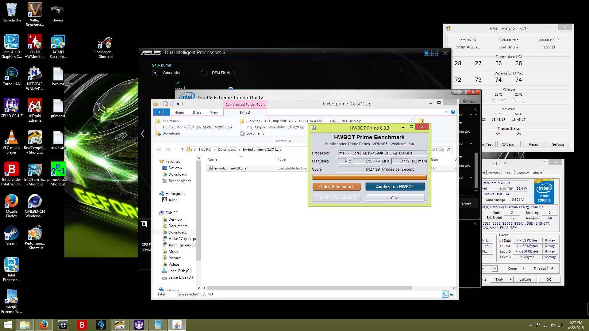Launch RealBench shortcut on desktop
This screenshot has height=331, width=589.
click(105, 48)
